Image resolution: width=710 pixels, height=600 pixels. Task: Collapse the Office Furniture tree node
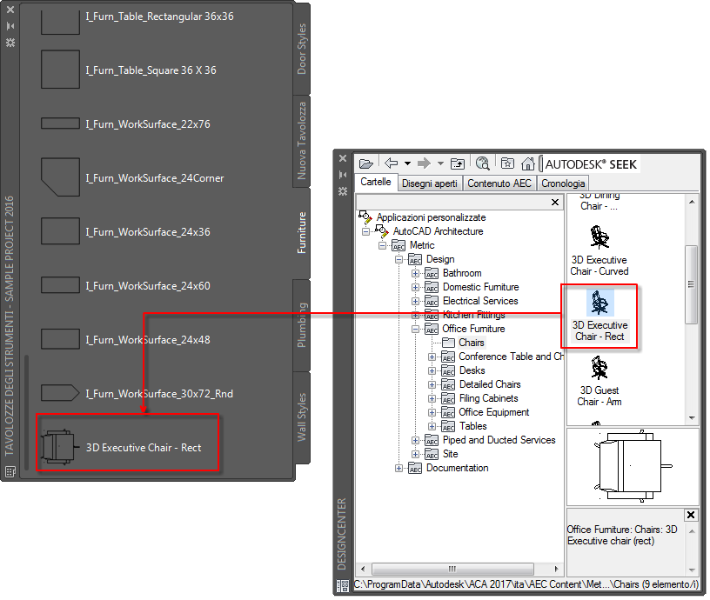(x=415, y=330)
